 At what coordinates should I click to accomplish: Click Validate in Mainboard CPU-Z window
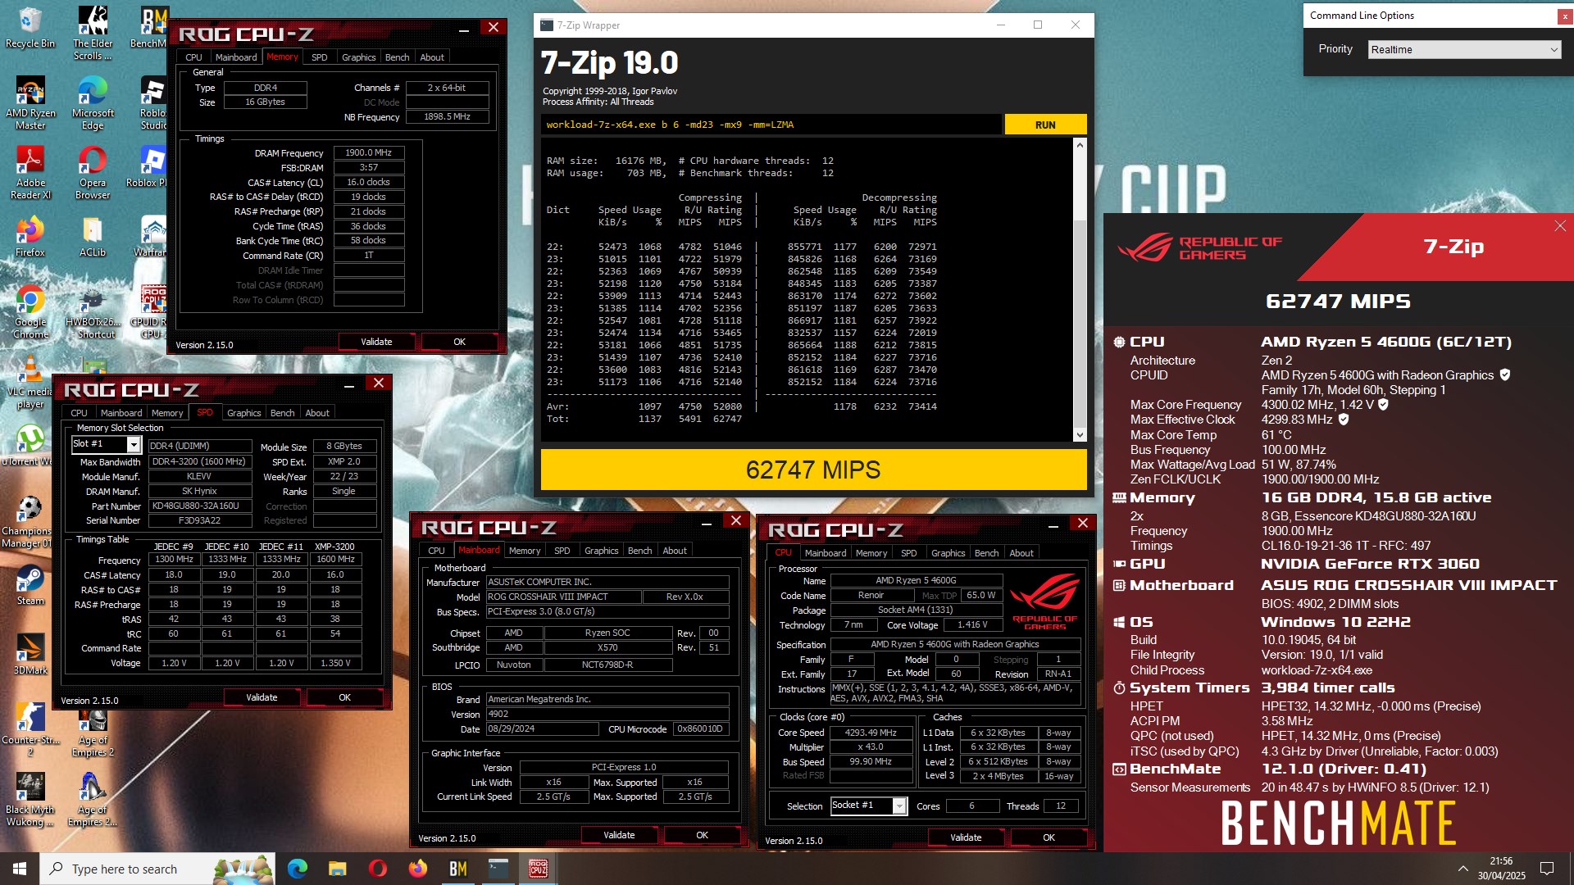point(619,835)
